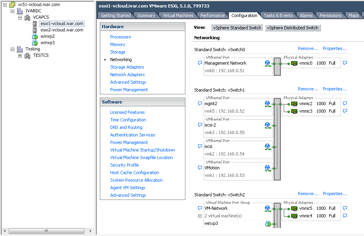364x236 pixels.
Task: Click the vc51-vcloud.ivar.com vCenter icon
Action: [13, 4]
